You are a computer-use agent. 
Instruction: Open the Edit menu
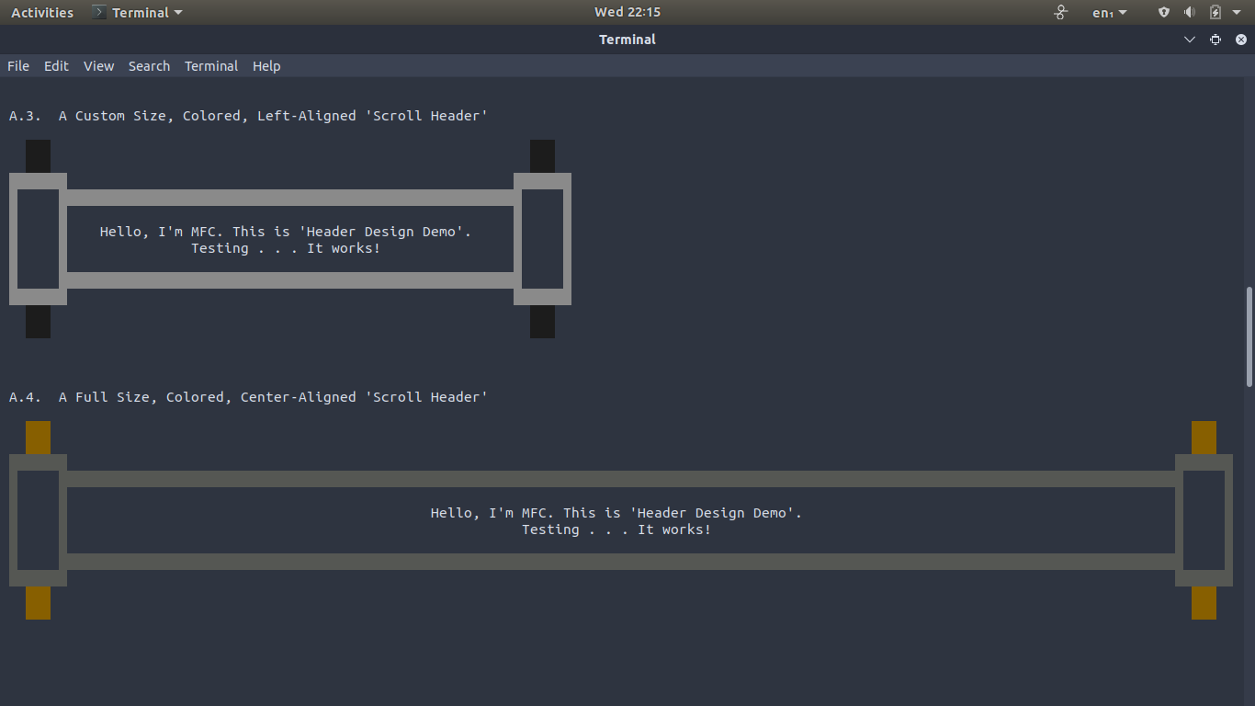click(56, 65)
